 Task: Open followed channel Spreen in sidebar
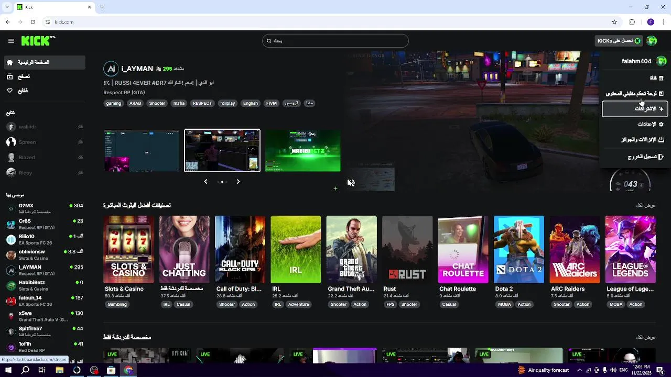(x=45, y=142)
